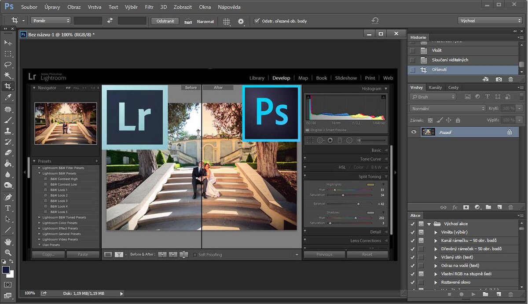Image resolution: width=528 pixels, height=304 pixels.
Task: Open the Soubor menu
Action: click(29, 7)
